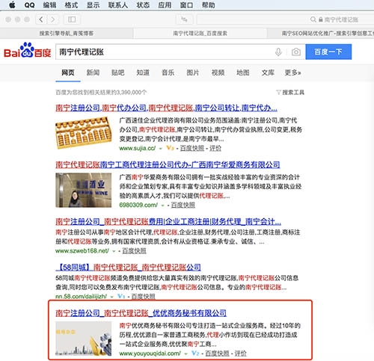The image size is (374, 361).
Task: Go back with the browser back arrow
Action: [41, 19]
